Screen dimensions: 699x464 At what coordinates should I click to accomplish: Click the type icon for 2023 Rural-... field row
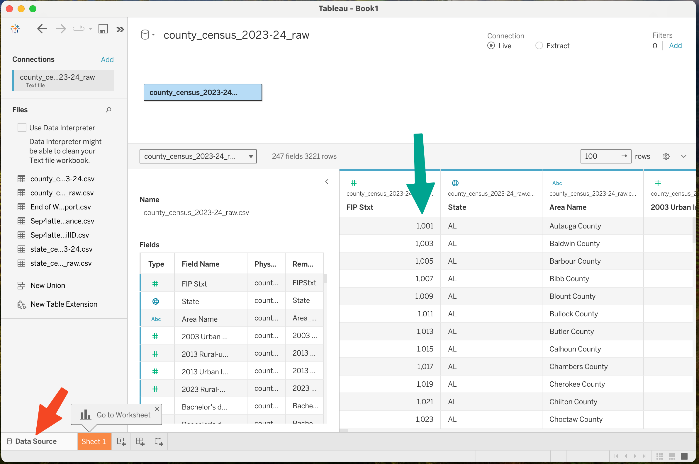(155, 389)
